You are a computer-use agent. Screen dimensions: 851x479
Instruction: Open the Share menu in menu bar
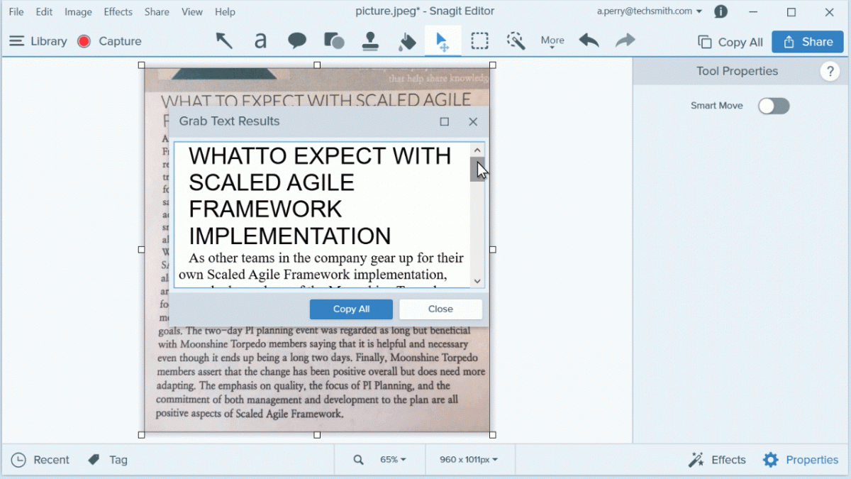point(157,12)
